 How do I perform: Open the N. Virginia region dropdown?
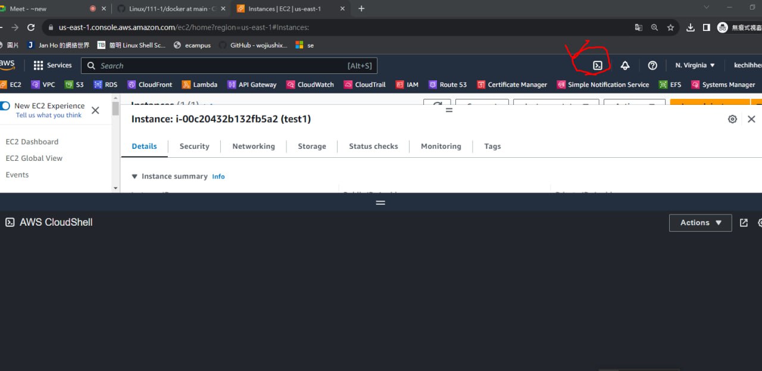[x=695, y=66]
